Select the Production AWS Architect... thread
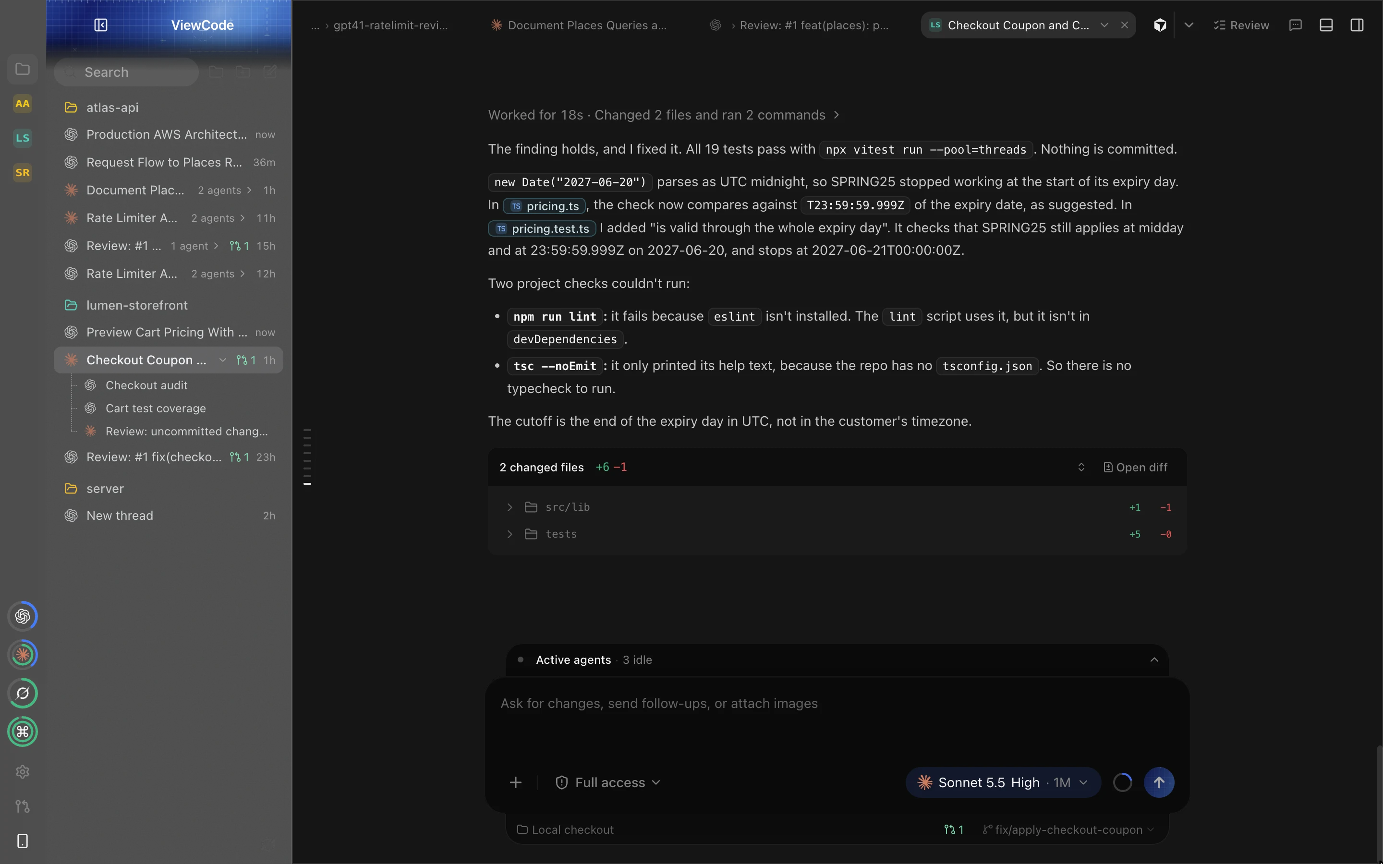The width and height of the screenshot is (1383, 864). point(169,134)
